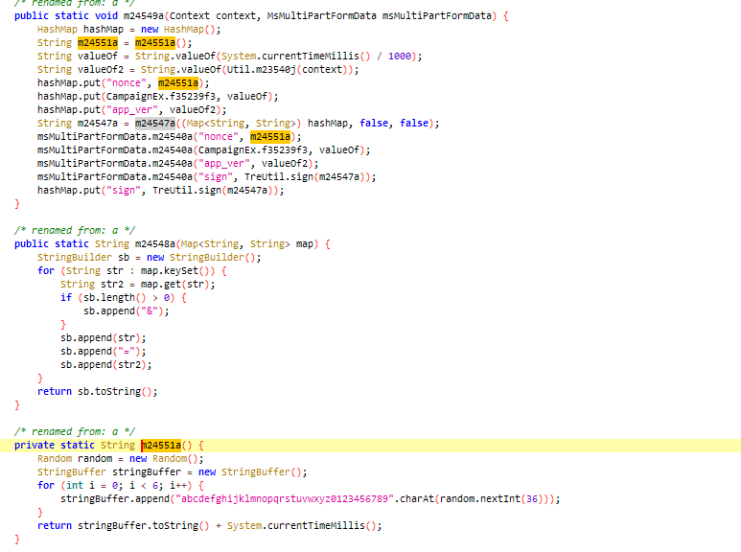
Task: Click the valueOf2 variable in its String declaration
Action: coord(101,69)
